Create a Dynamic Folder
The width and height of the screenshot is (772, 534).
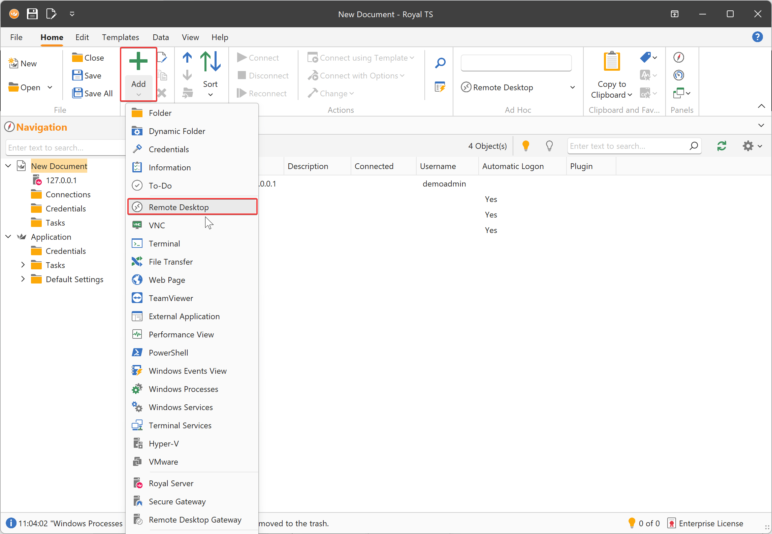pos(177,131)
